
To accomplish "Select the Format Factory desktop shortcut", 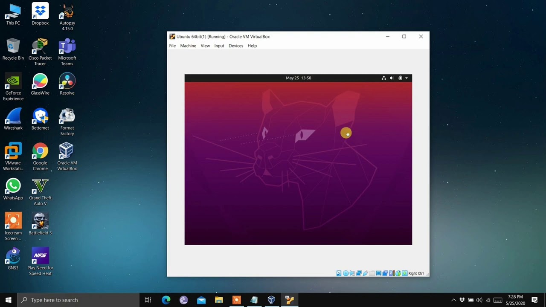I will pos(67,122).
